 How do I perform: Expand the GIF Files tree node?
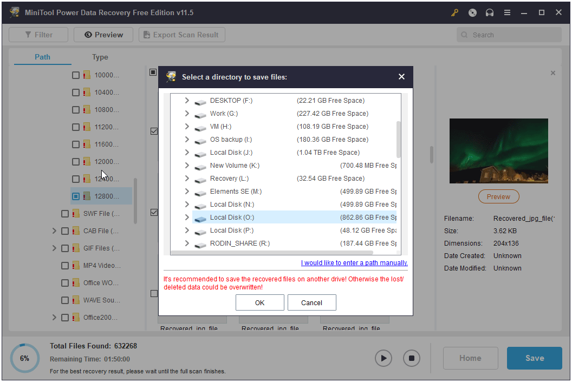pyautogui.click(x=54, y=248)
